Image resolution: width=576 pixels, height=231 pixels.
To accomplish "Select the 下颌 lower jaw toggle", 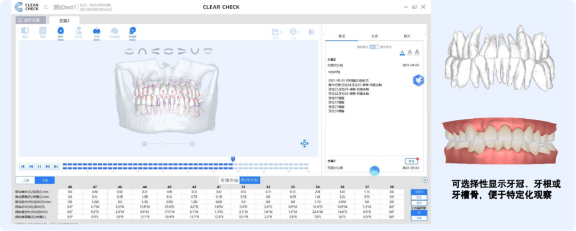I will 45,180.
